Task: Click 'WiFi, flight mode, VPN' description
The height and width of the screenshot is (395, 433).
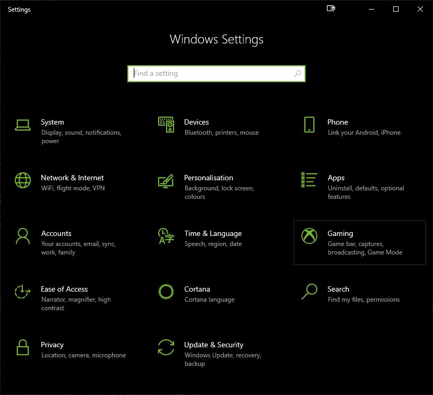Action: (73, 188)
